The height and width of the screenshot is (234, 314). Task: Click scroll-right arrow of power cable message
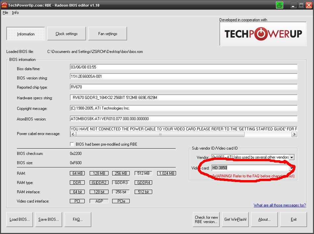[x=294, y=134]
